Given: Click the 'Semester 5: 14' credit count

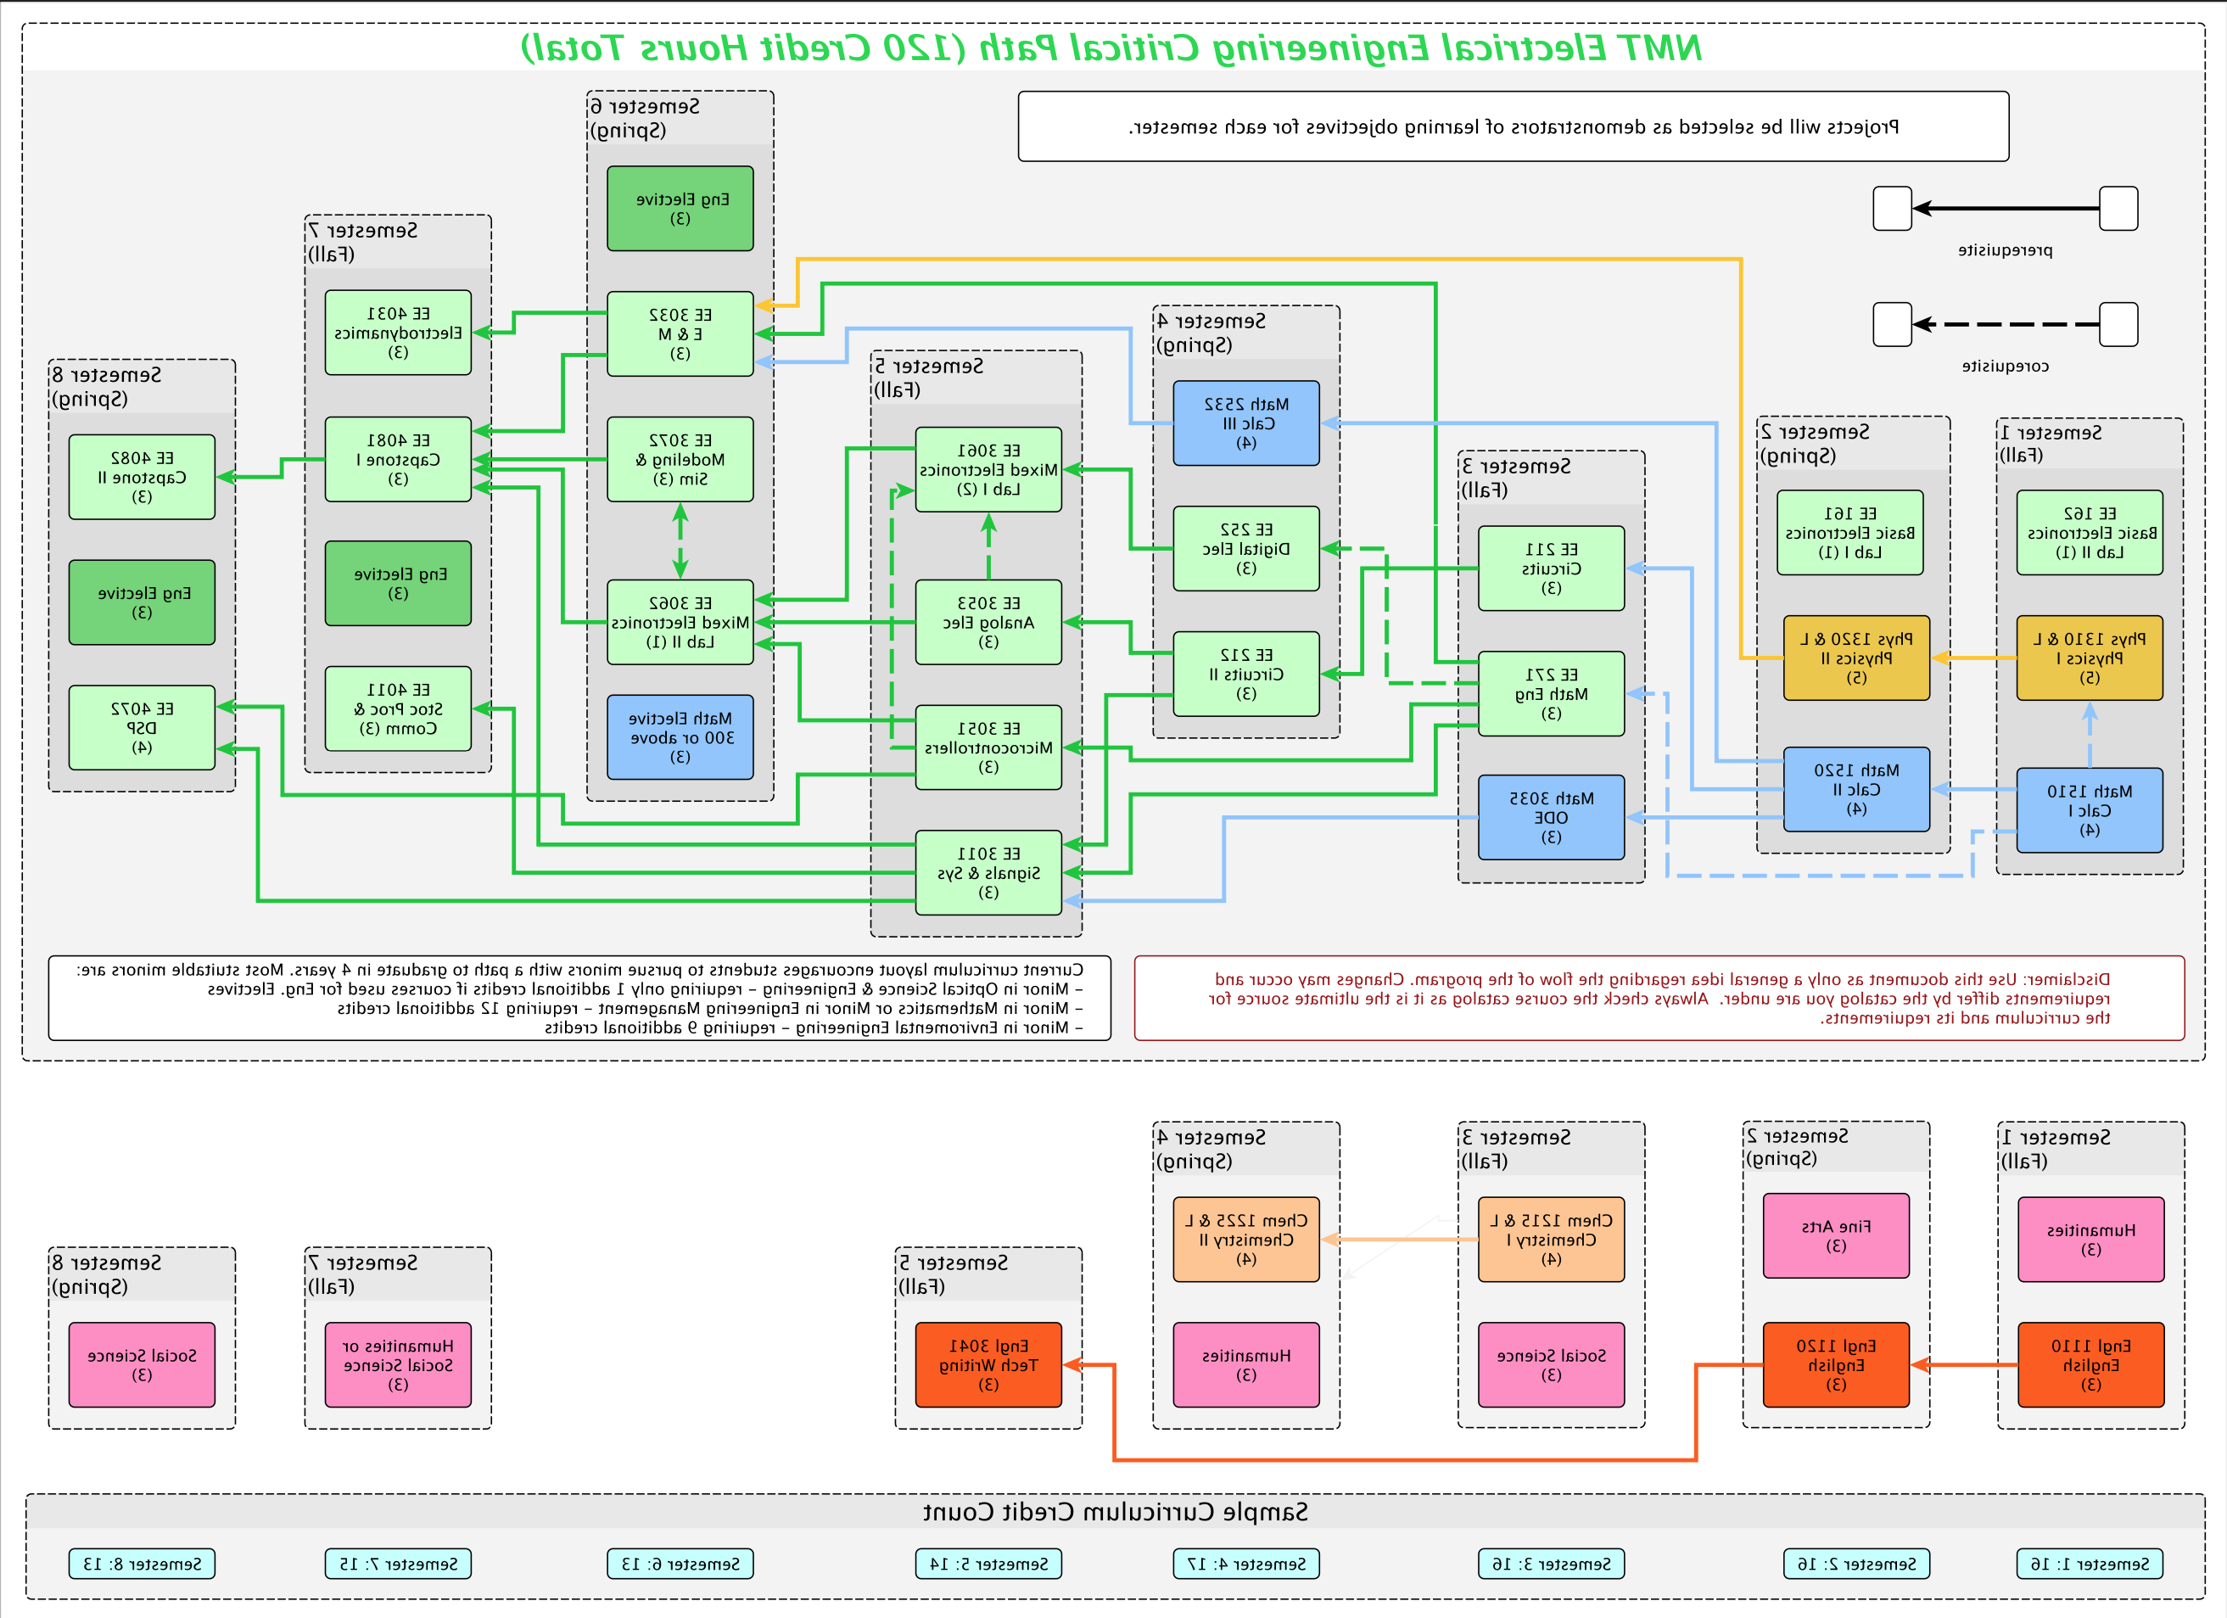Looking at the screenshot, I should pos(988,1564).
